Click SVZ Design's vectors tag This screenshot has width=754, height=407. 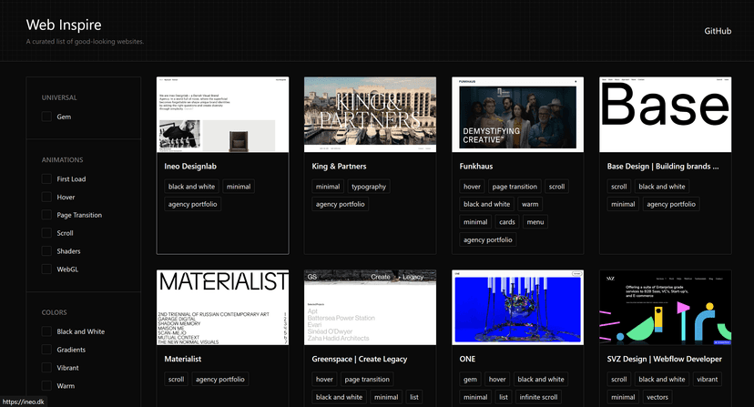point(657,397)
